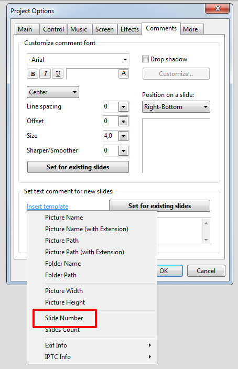
Task: Open the Center alignment dropdown
Action: [53, 92]
